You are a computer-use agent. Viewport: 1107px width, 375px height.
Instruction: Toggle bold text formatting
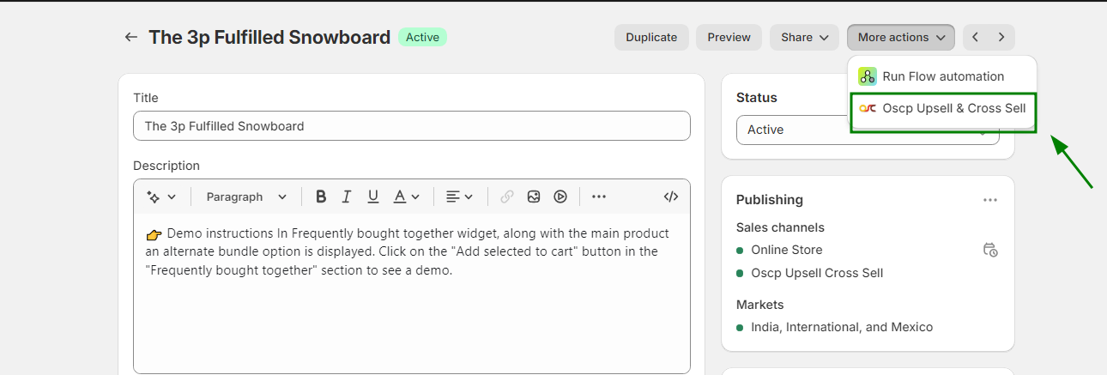(321, 197)
